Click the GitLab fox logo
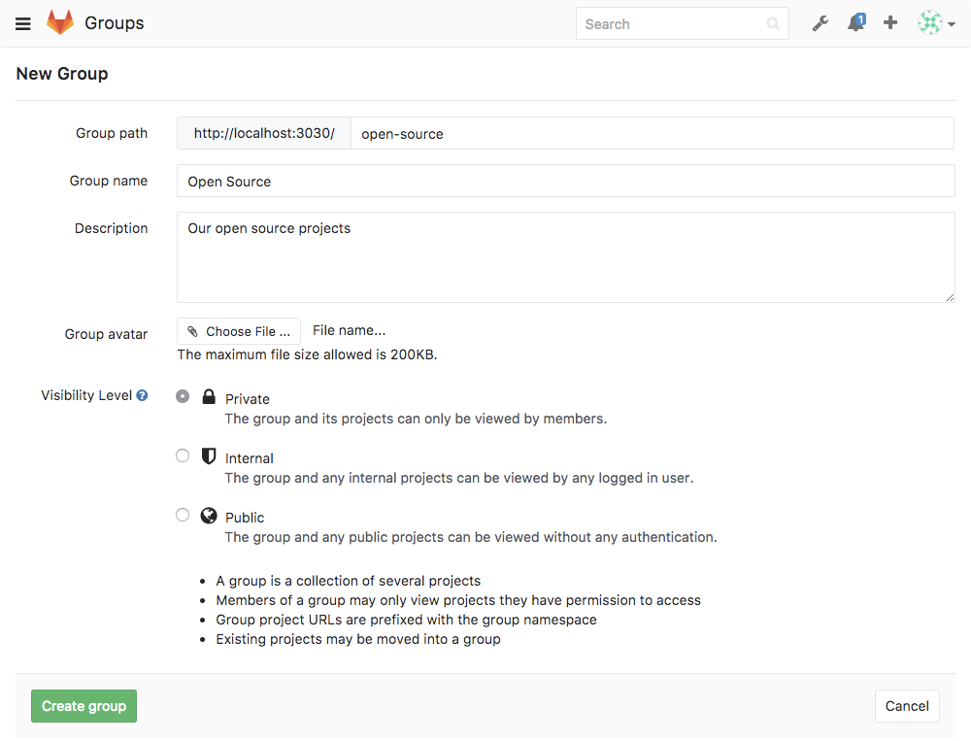Viewport: 971px width, 741px height. [x=60, y=22]
